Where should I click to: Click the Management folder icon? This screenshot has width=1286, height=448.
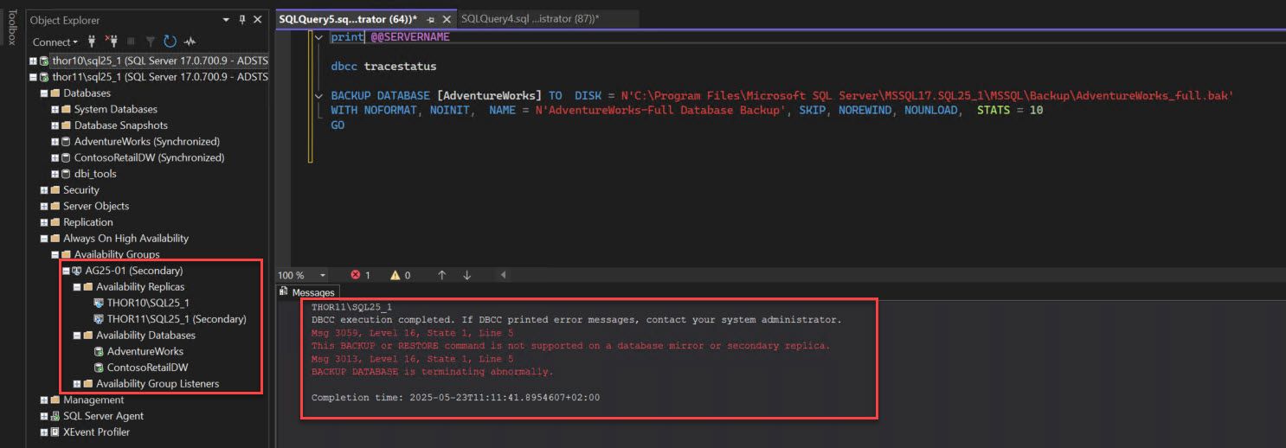[55, 400]
